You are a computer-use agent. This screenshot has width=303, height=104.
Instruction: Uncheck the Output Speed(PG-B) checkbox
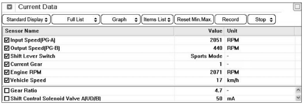click(x=7, y=48)
